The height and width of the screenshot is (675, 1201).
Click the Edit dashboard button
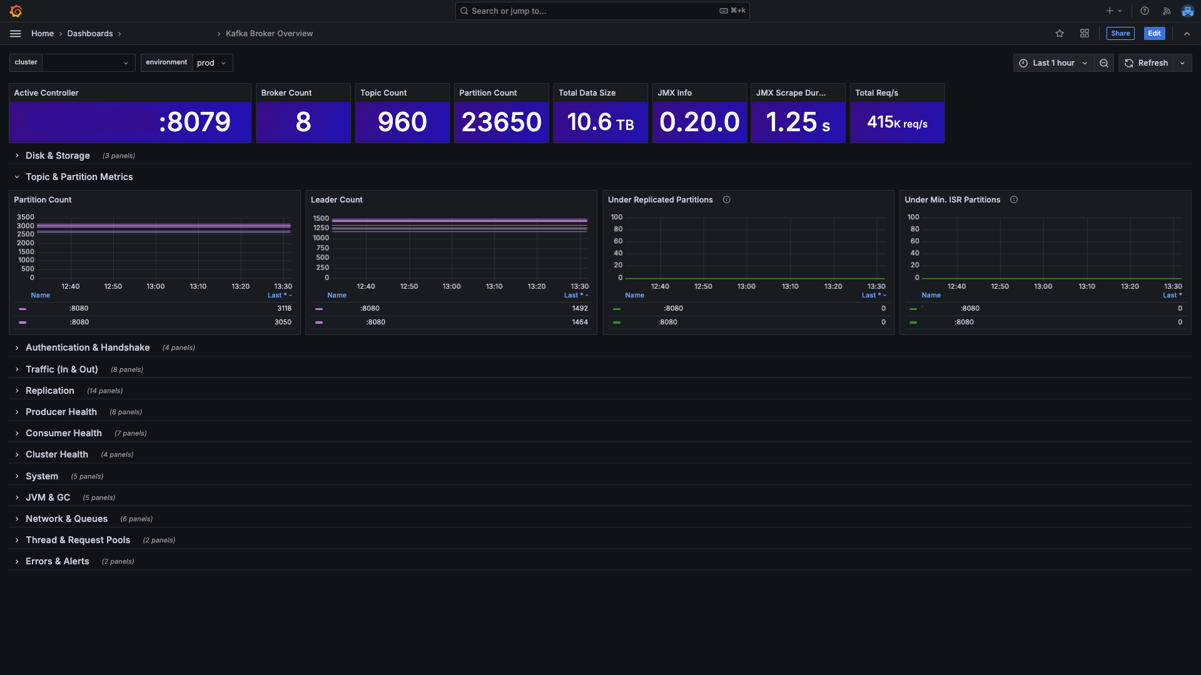(1154, 34)
